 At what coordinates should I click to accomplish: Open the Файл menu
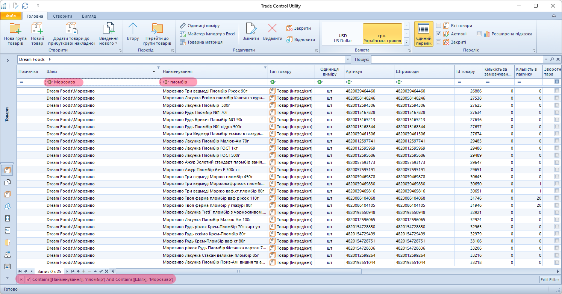[11, 16]
